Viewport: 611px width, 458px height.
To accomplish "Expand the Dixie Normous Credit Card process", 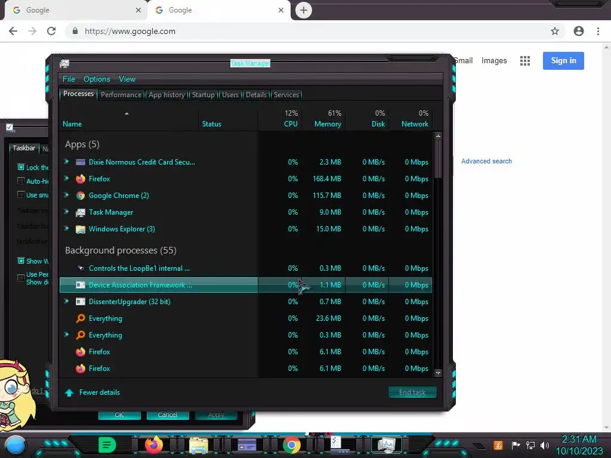I will click(x=66, y=162).
